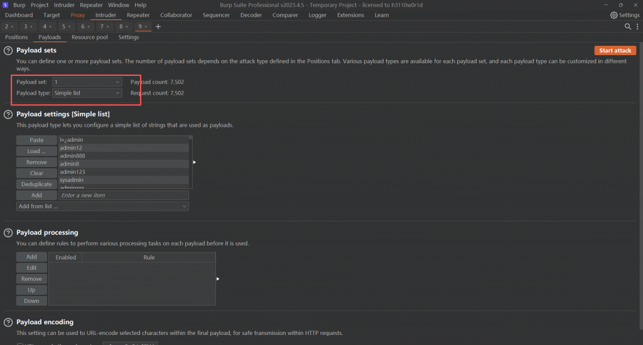Open the three-dot tab options menu

636,26
